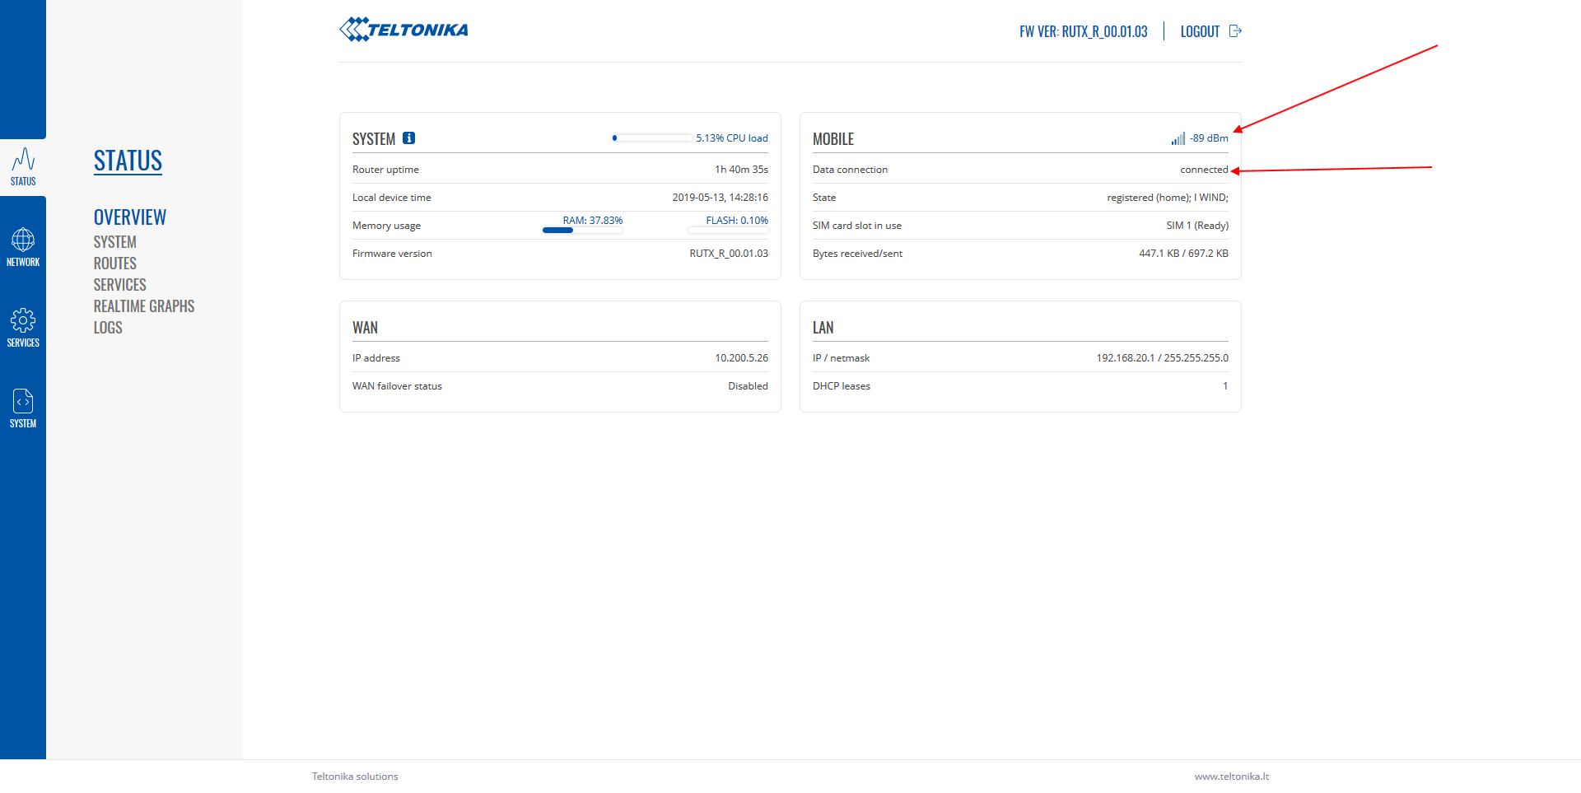Click LAN IP 192.168.20.1 / 255.255.255.0
Screen dimensions: 1581x793
pos(1162,358)
